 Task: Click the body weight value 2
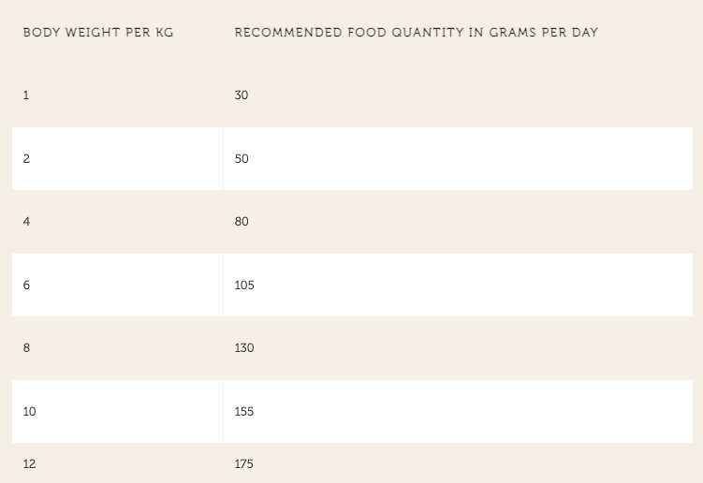point(26,159)
